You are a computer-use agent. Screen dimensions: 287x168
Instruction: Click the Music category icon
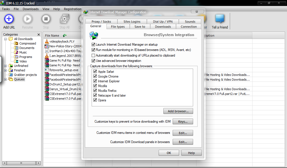pos(16,52)
